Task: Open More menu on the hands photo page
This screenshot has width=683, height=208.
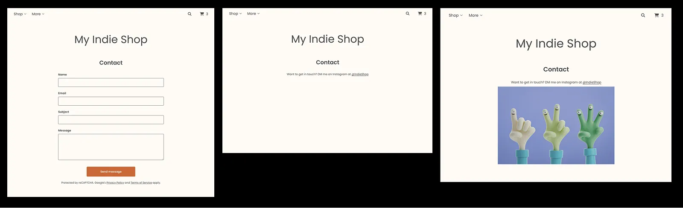Action: click(475, 15)
